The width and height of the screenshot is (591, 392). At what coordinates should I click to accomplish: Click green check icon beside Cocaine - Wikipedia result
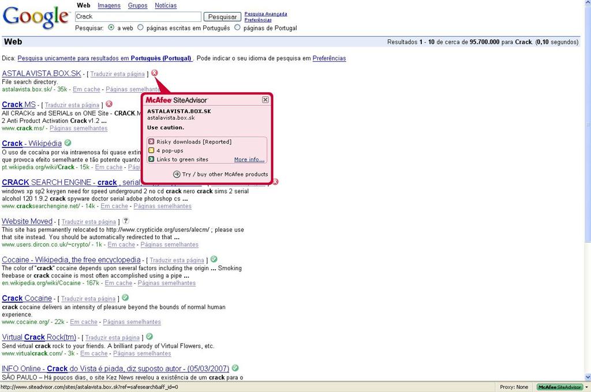tap(214, 259)
